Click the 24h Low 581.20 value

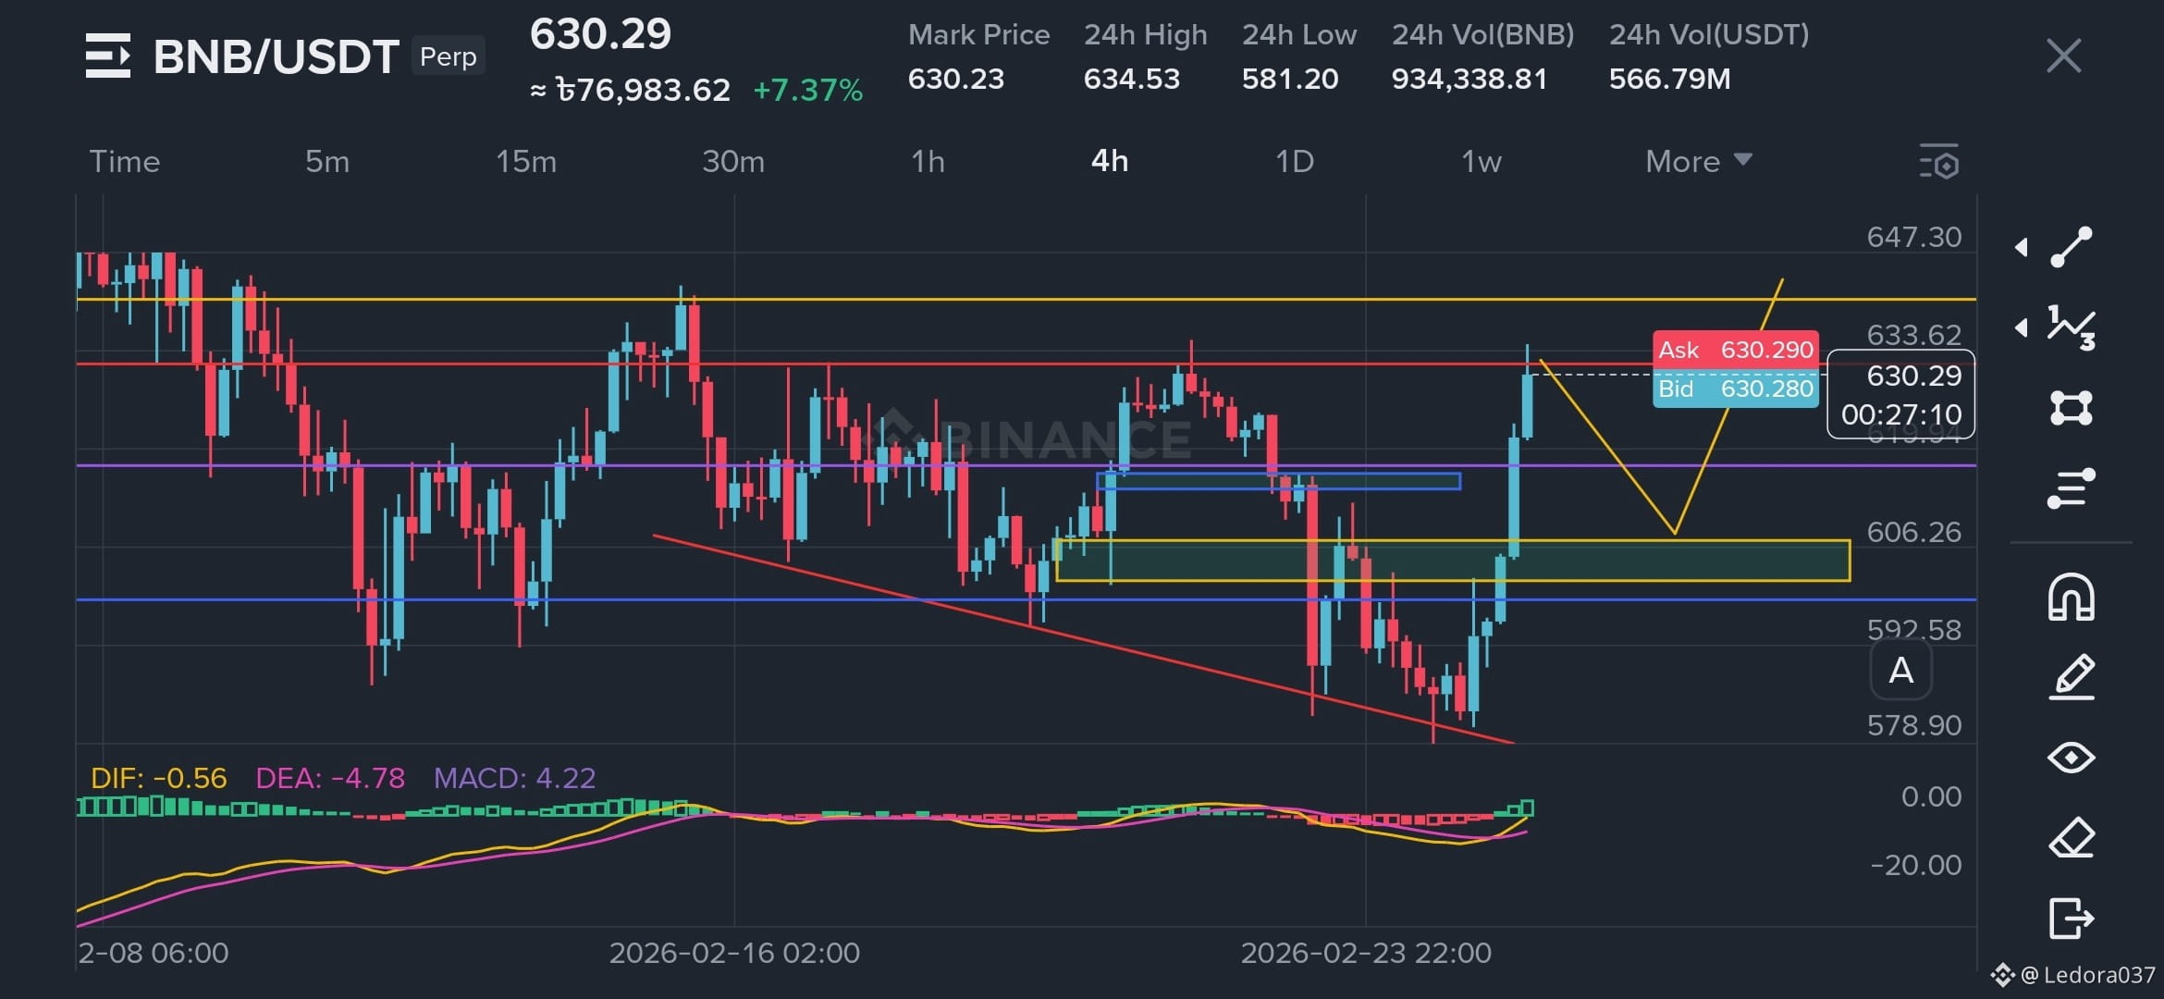point(1290,80)
